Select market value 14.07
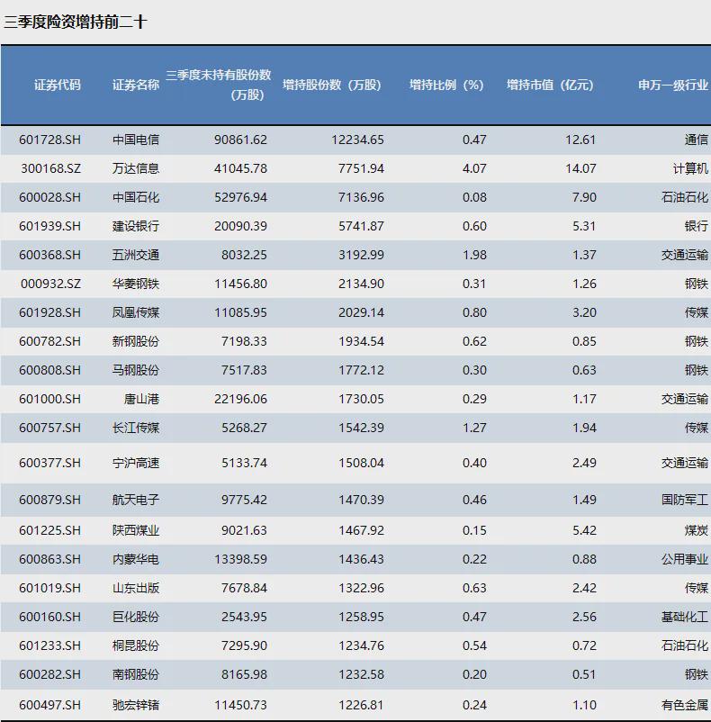 (x=580, y=168)
